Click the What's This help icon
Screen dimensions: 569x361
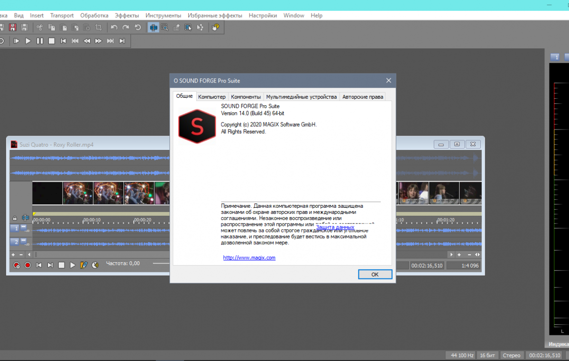[x=216, y=28]
